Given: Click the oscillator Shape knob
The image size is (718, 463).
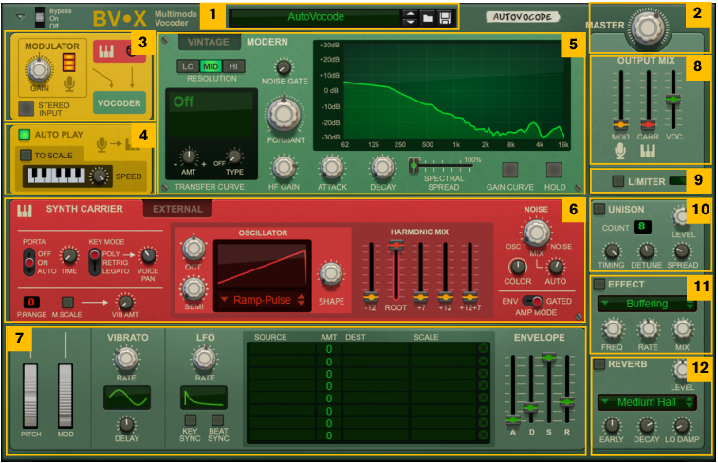Looking at the screenshot, I should point(331,274).
